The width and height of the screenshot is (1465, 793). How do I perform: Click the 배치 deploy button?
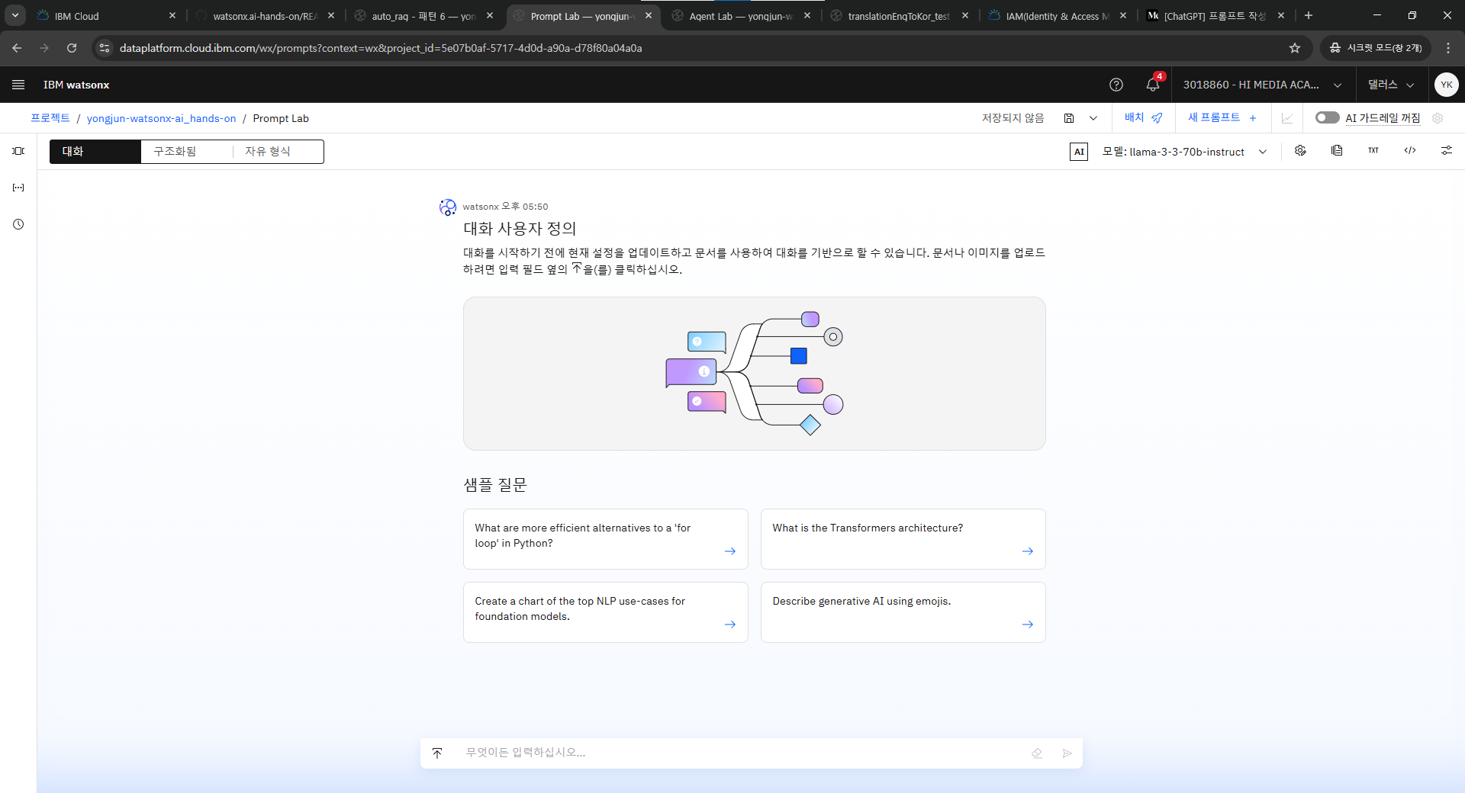1144,117
